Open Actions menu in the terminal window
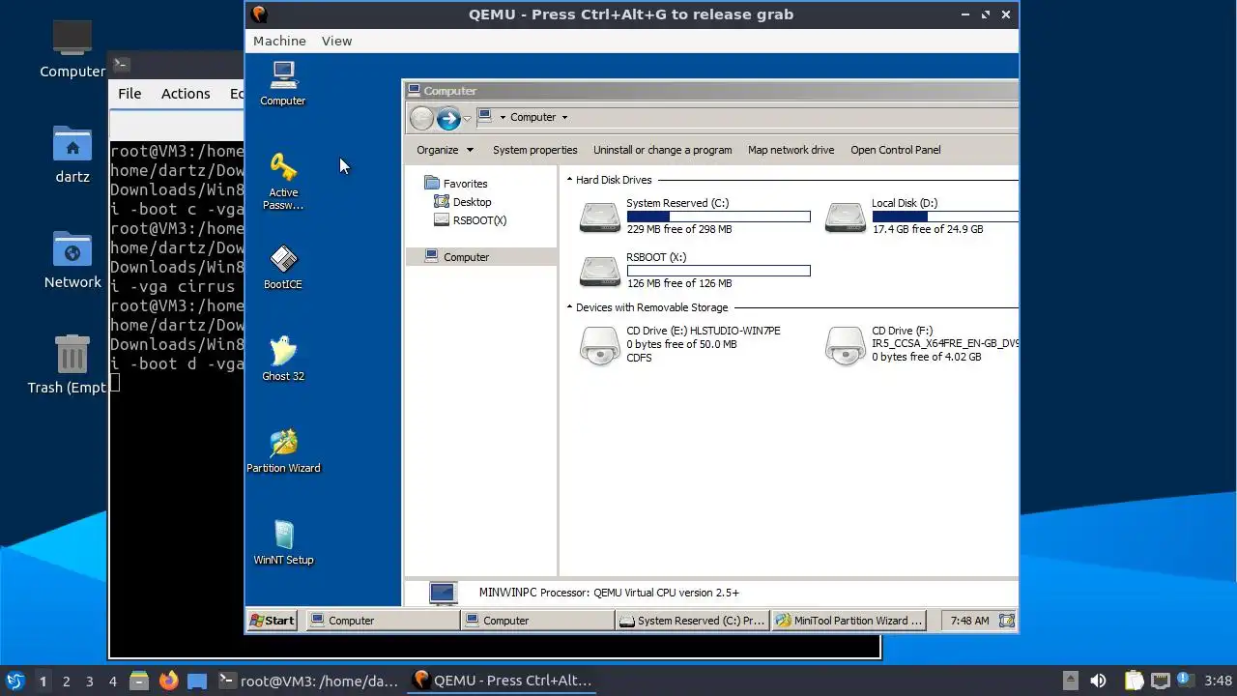Viewport: 1237px width, 696px height. 186,94
